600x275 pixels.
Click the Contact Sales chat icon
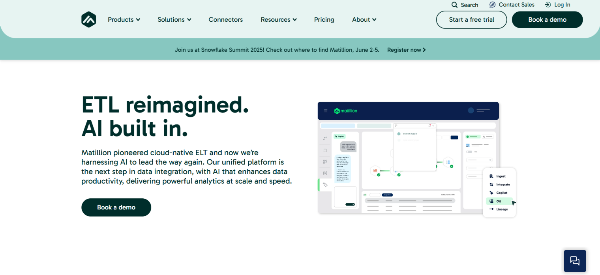(492, 5)
